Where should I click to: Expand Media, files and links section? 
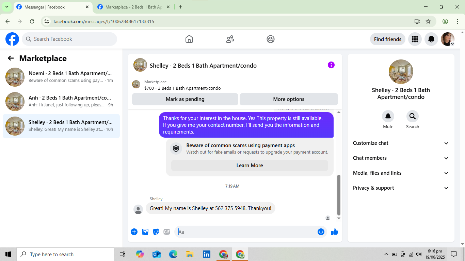pyautogui.click(x=401, y=173)
